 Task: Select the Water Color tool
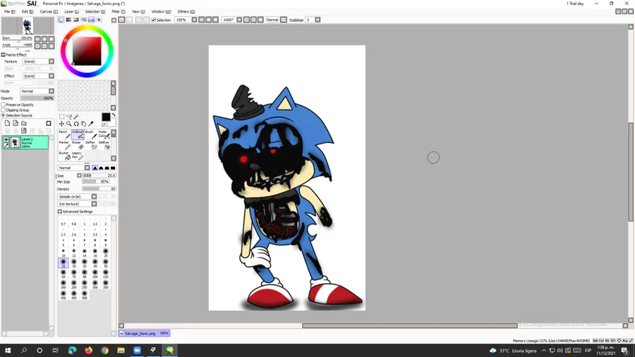pyautogui.click(x=104, y=134)
